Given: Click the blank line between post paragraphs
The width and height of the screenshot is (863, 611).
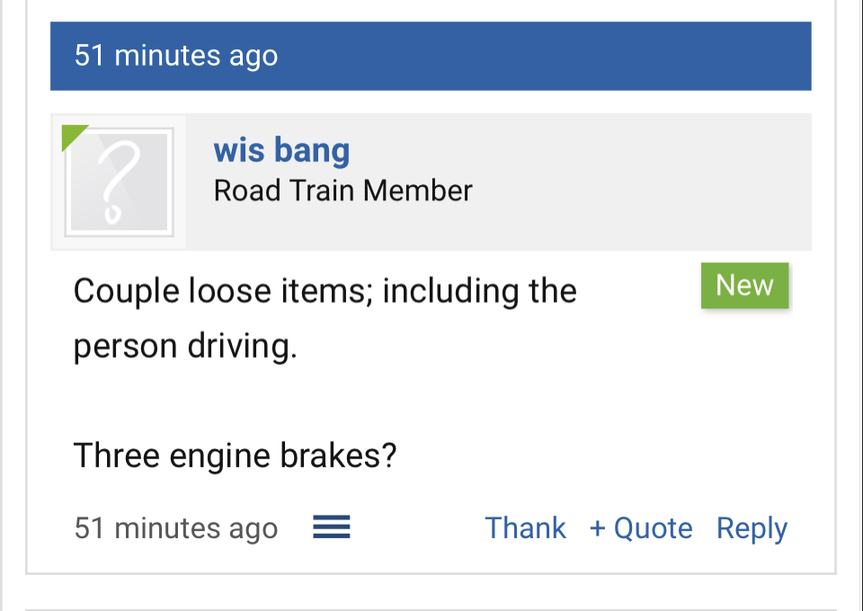Looking at the screenshot, I should (360, 401).
